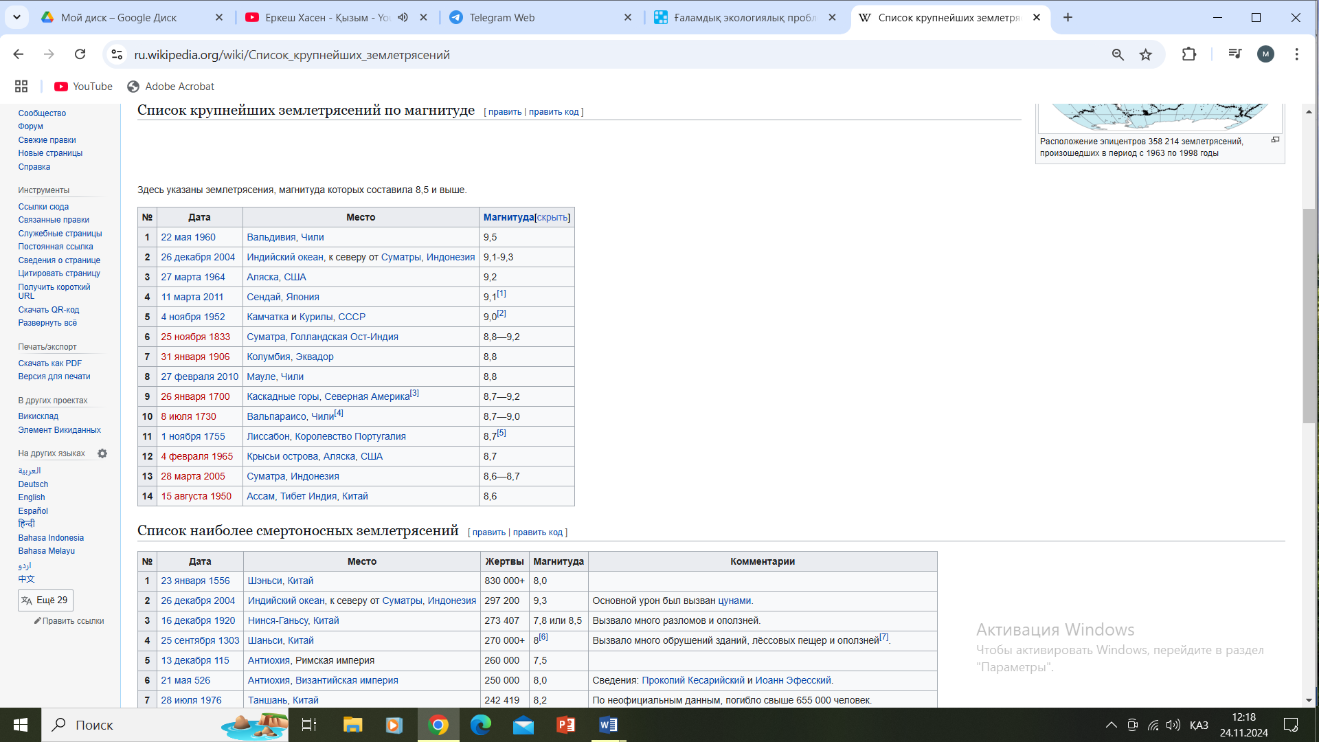The image size is (1319, 742).
Task: Click the page vertical scrollbar thumb
Action: [1308, 316]
